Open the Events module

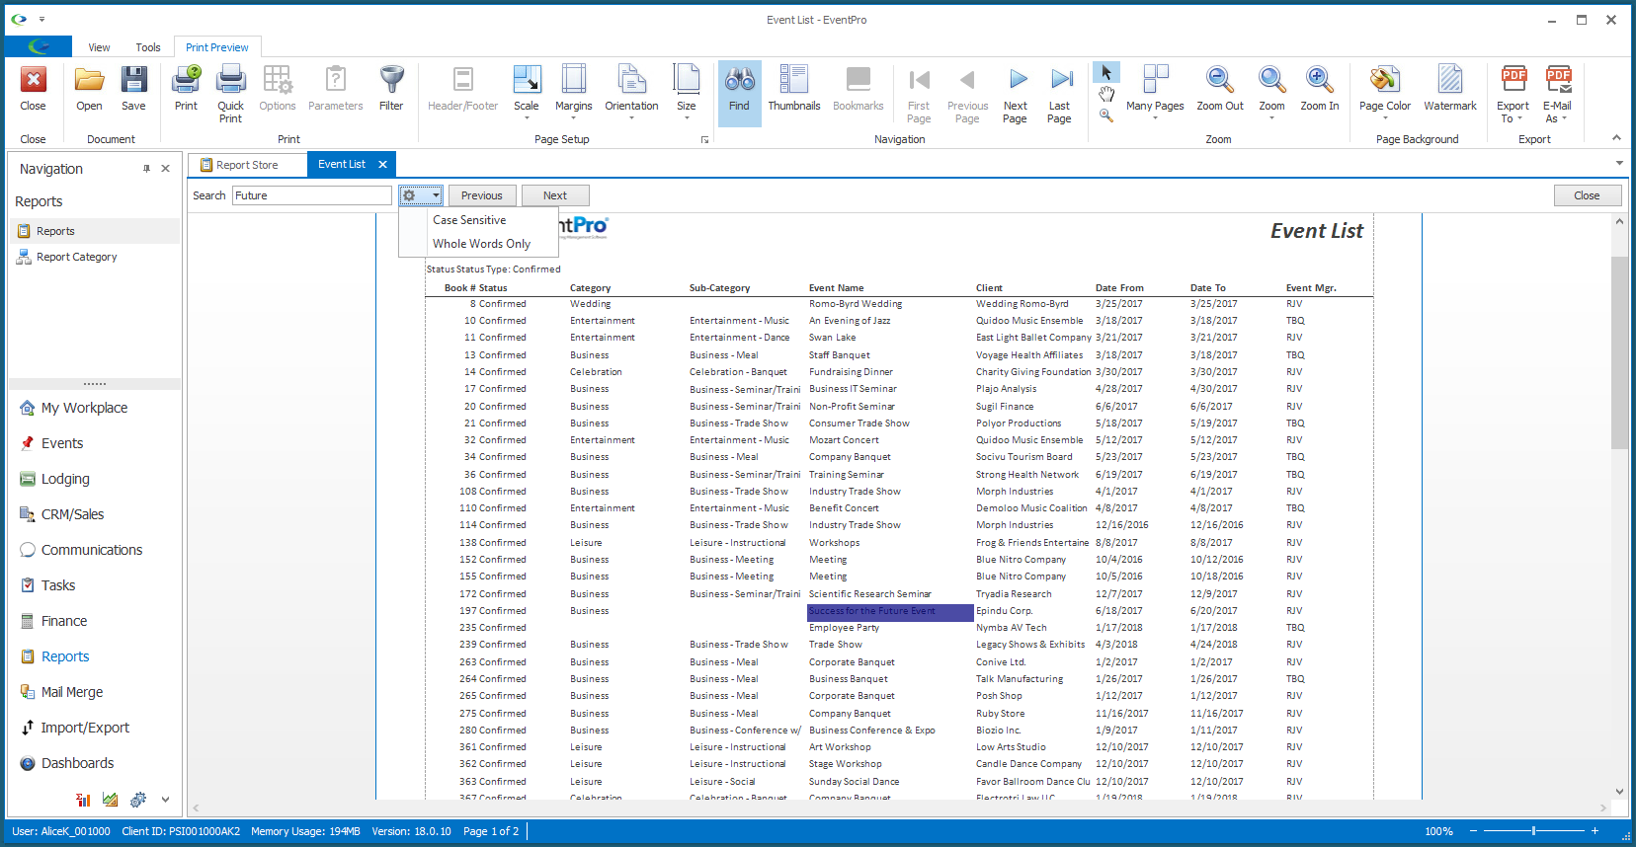click(x=62, y=443)
